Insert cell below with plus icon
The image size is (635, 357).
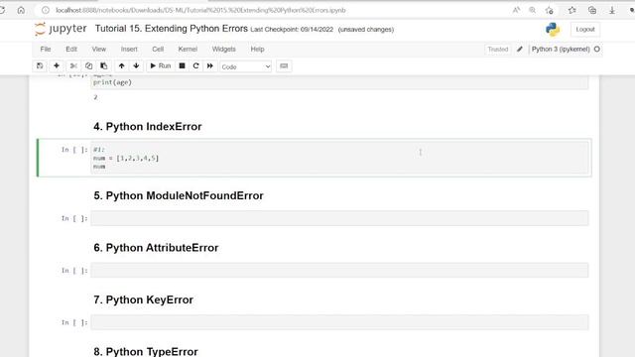pos(57,66)
